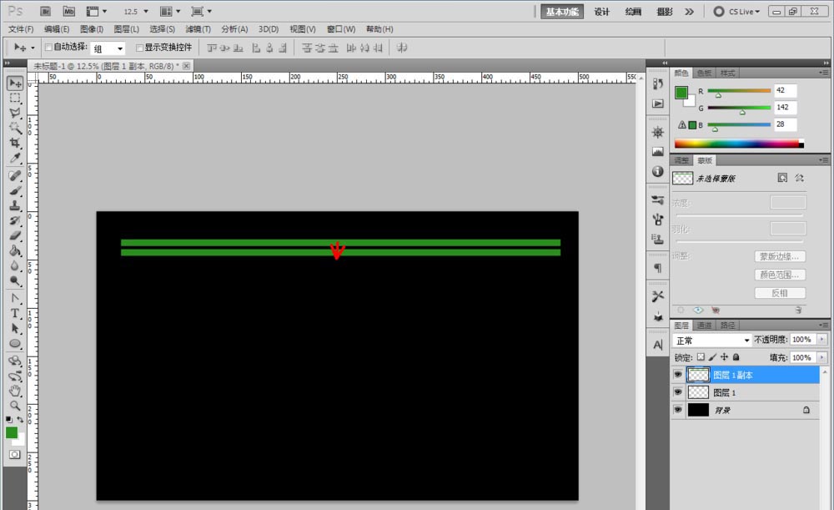Open the 不透明度 slider arrow
Image resolution: width=834 pixels, height=510 pixels.
(x=822, y=339)
